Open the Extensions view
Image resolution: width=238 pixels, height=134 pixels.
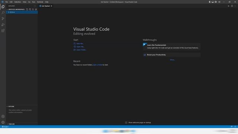(x=3, y=31)
